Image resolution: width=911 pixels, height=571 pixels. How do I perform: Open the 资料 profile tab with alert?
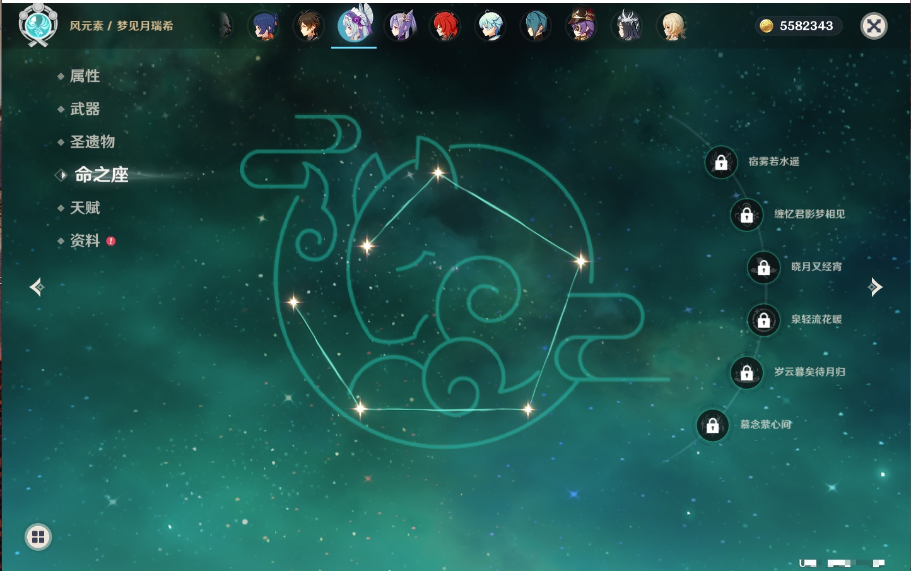[x=85, y=240]
